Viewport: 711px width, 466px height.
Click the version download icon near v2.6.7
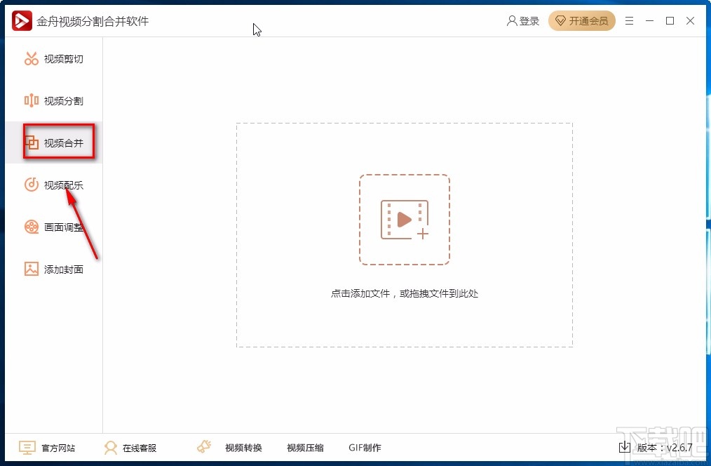(x=624, y=447)
